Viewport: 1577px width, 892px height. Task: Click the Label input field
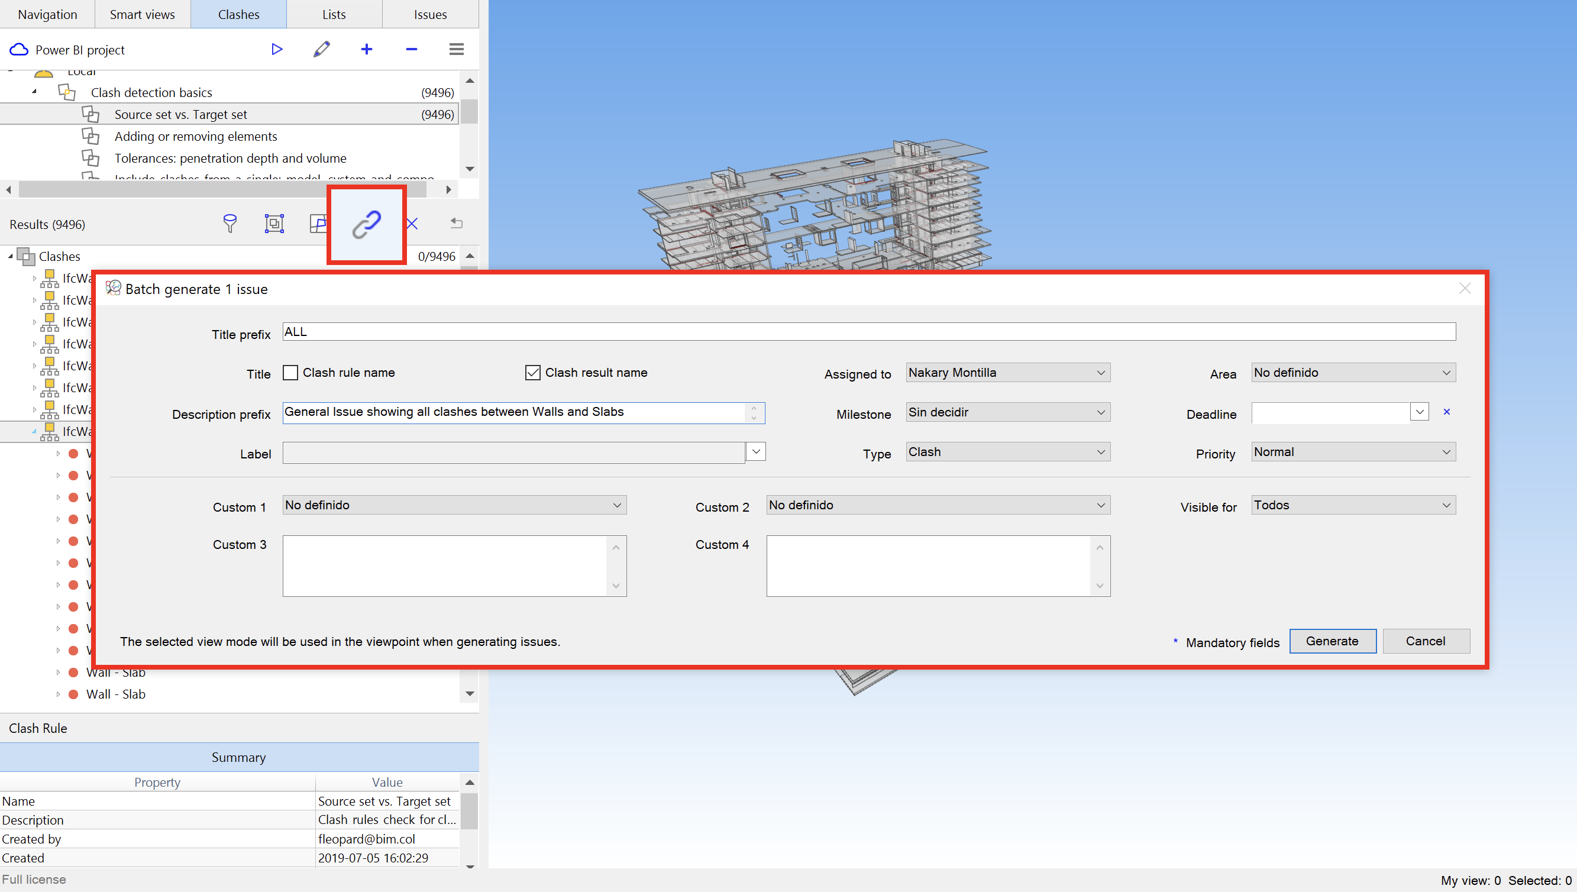513,453
